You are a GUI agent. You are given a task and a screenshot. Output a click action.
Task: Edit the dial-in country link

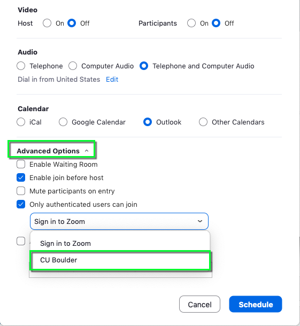[x=112, y=80]
